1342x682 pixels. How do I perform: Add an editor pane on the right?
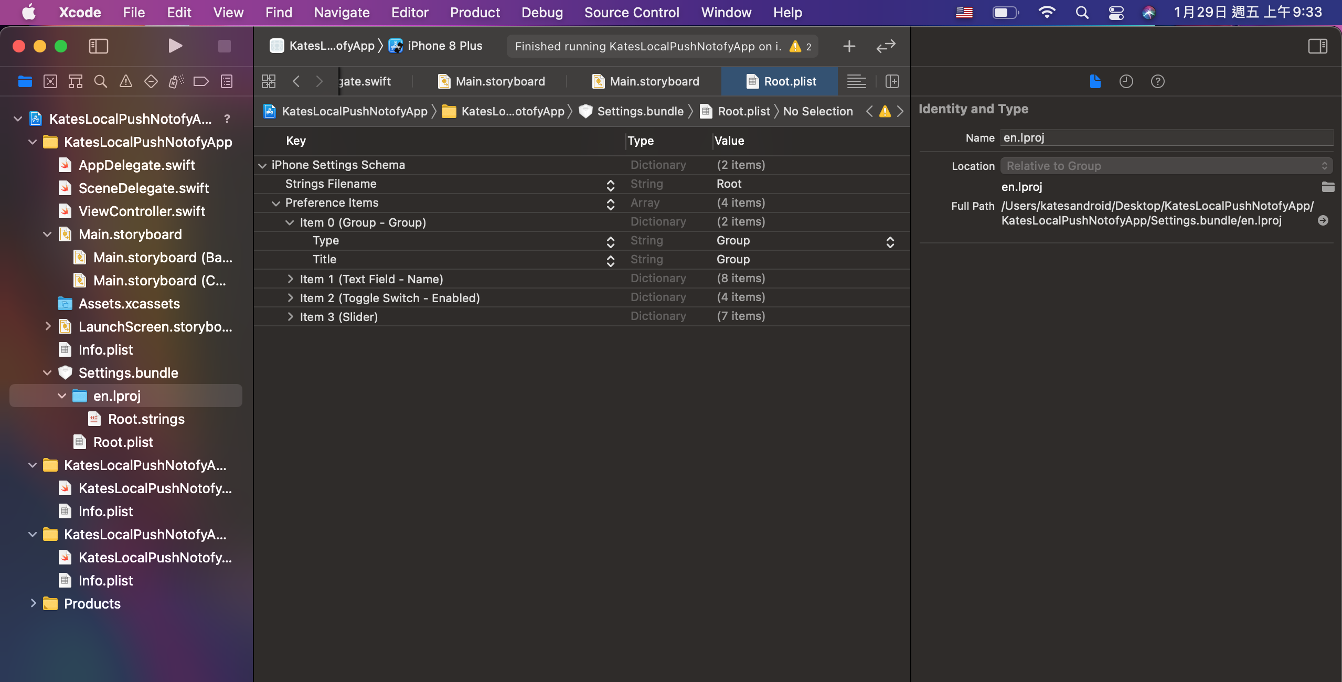[892, 81]
